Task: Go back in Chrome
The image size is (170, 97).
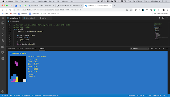Action: pos(3,10)
